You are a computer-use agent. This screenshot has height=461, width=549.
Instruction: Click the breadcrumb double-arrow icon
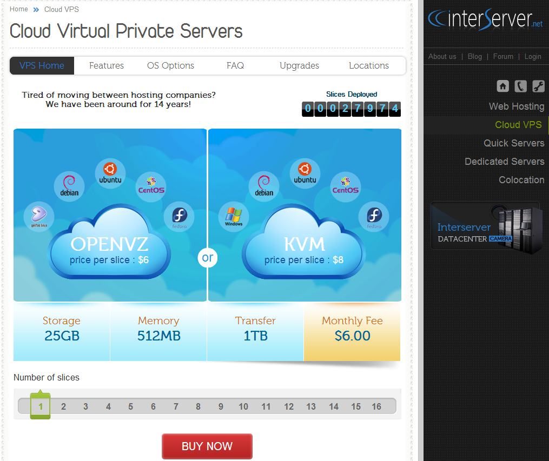pyautogui.click(x=36, y=10)
